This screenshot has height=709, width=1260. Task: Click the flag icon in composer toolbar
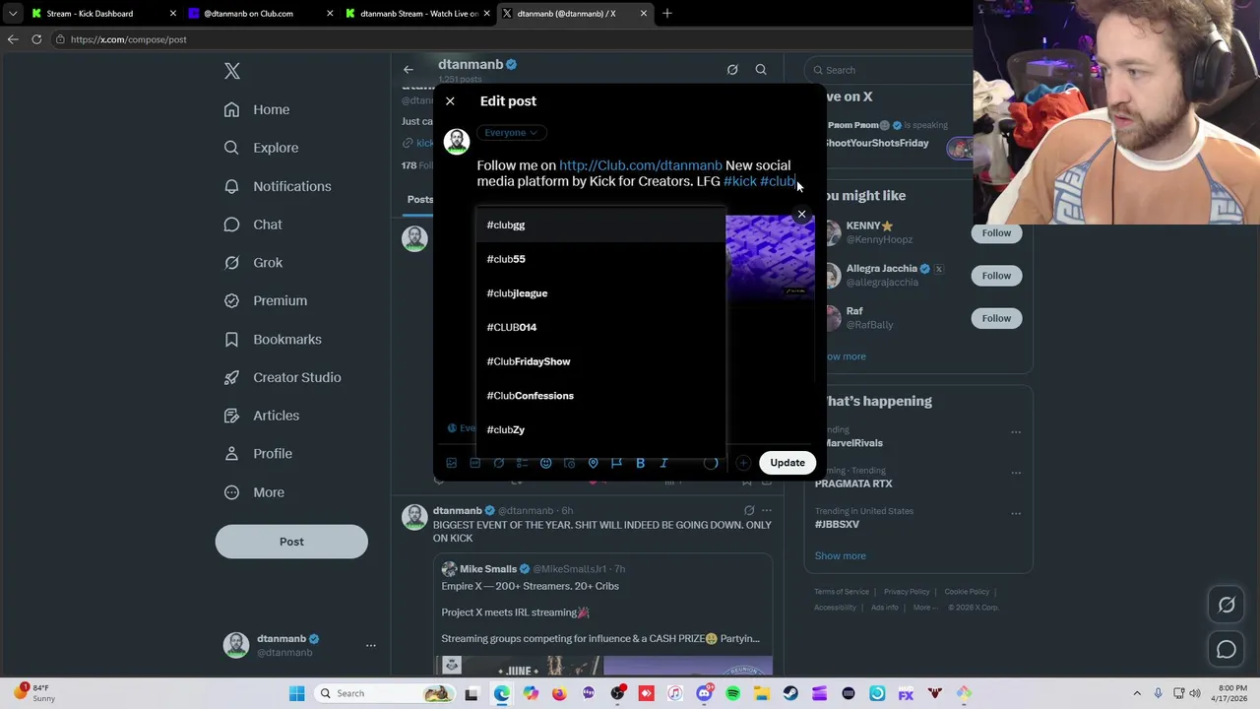[617, 463]
